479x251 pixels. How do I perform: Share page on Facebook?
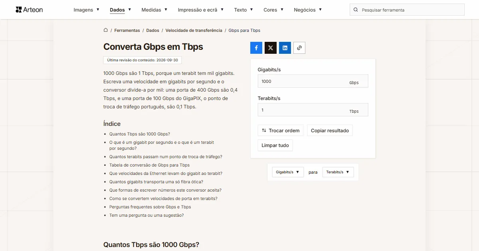pyautogui.click(x=256, y=48)
